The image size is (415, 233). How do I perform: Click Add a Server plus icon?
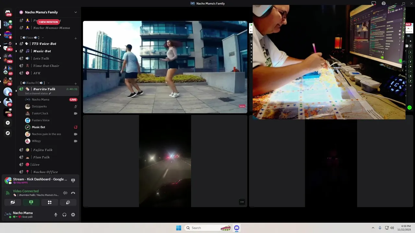pos(8,123)
